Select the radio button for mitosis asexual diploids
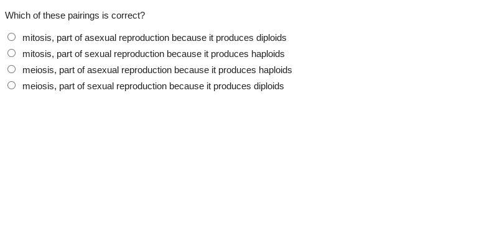The width and height of the screenshot is (492, 238). pyautogui.click(x=12, y=37)
